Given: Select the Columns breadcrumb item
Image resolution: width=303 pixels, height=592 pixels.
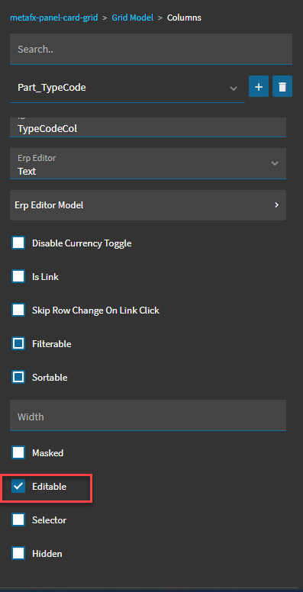Looking at the screenshot, I should [x=184, y=18].
